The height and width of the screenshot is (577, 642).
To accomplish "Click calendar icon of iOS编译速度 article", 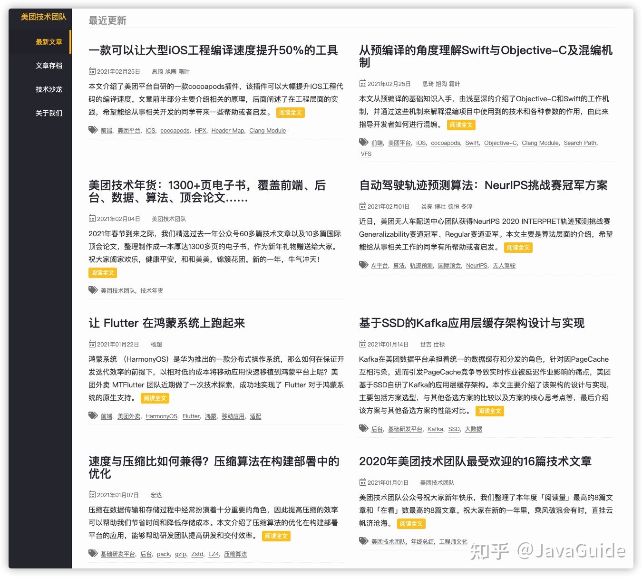I will [92, 71].
